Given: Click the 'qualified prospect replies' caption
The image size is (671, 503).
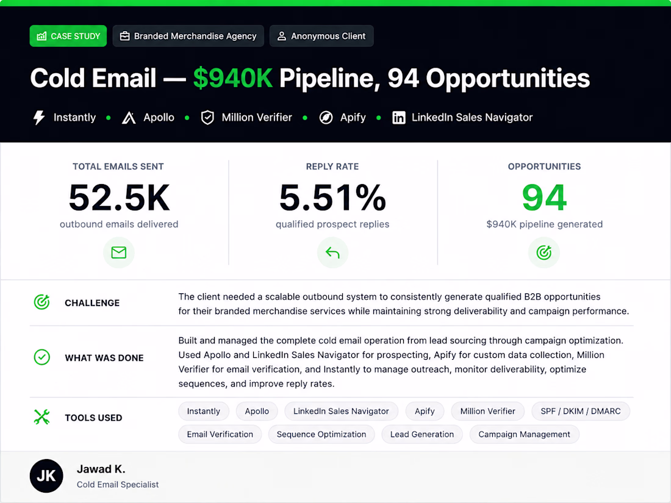Looking at the screenshot, I should pos(332,224).
